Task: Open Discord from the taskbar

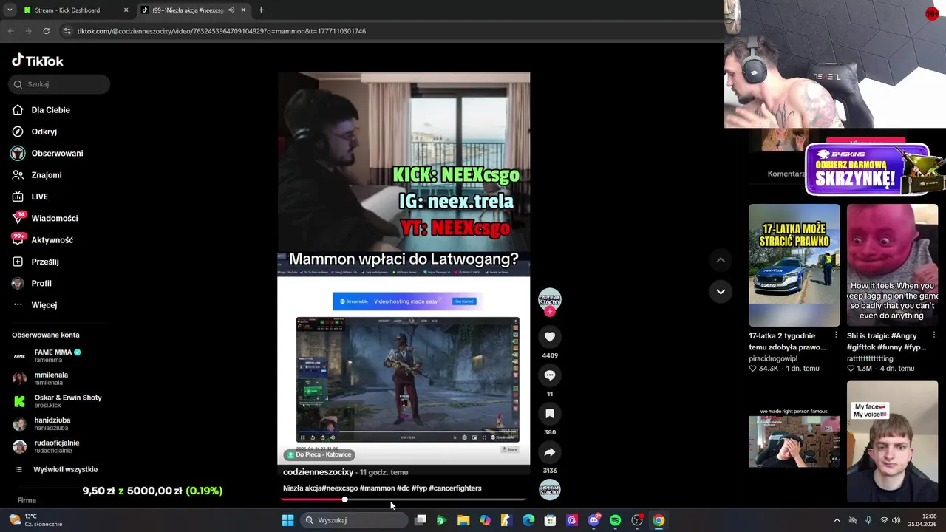Action: pyautogui.click(x=593, y=520)
